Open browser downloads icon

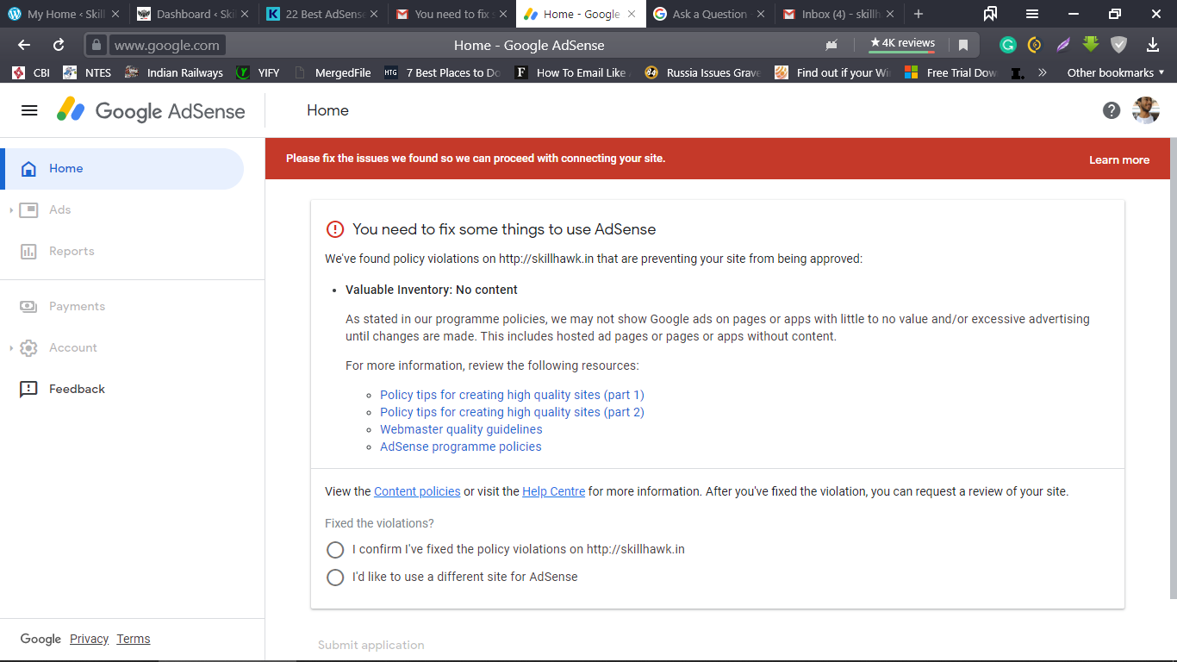tap(1153, 45)
